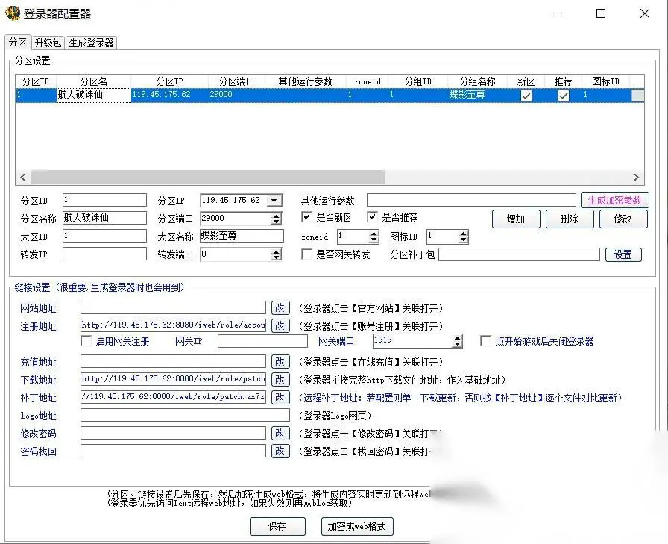Focus the 注册地址 input field
This screenshot has width=668, height=544.
(x=173, y=325)
